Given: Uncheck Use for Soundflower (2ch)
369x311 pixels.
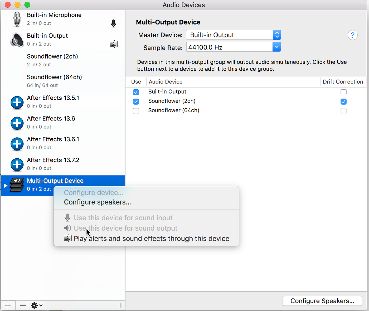Looking at the screenshot, I should 136,101.
